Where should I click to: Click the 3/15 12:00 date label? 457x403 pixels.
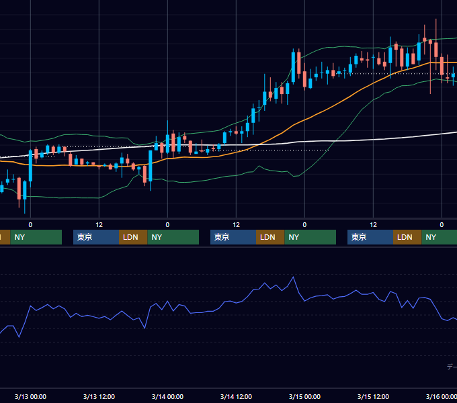[373, 396]
